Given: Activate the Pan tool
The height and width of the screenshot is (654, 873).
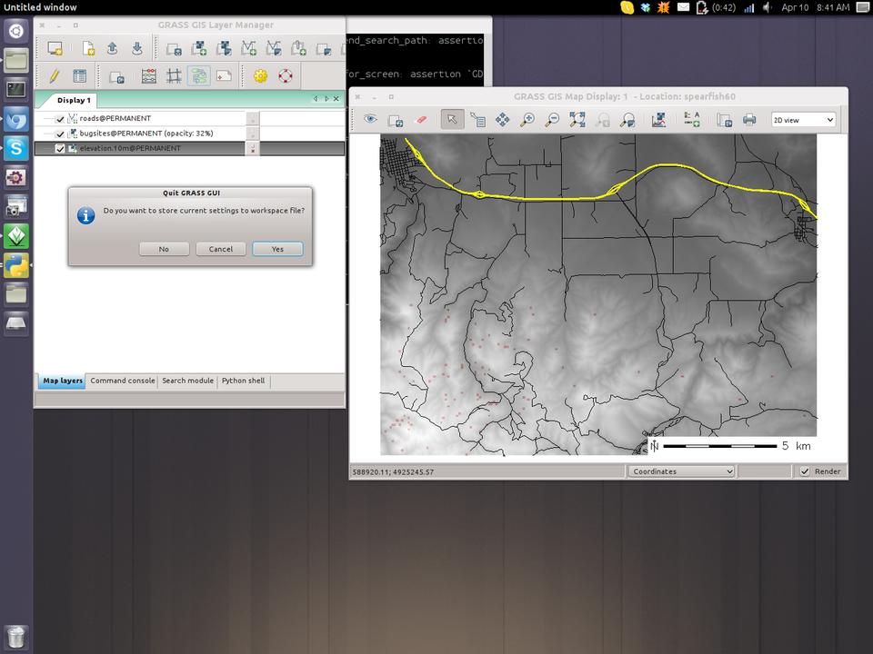Looking at the screenshot, I should coord(502,120).
